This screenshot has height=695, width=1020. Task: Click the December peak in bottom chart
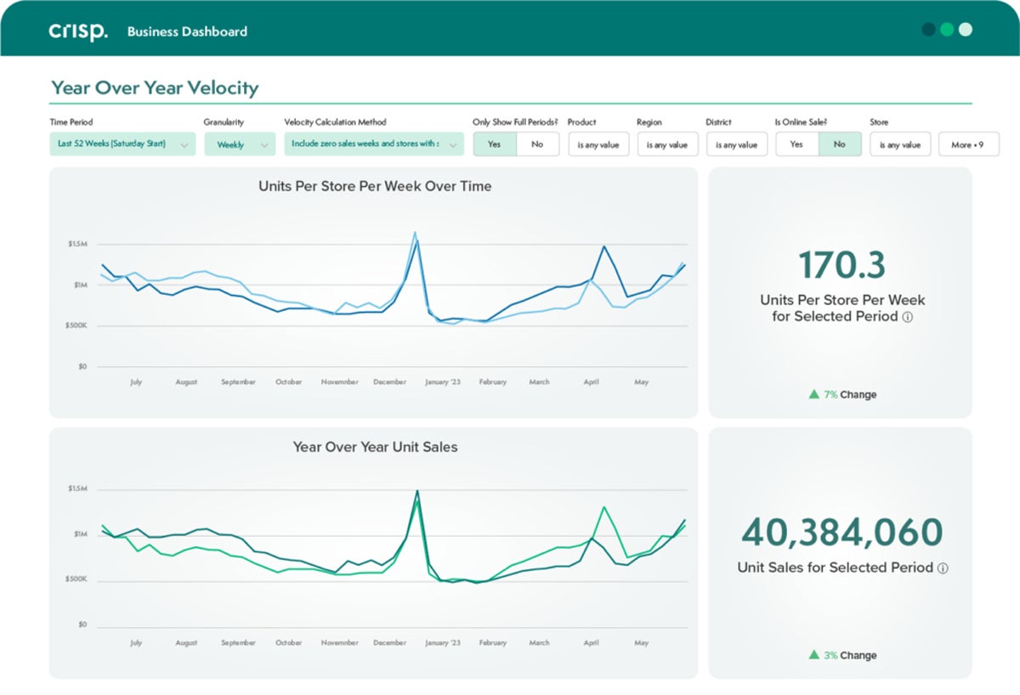[x=416, y=491]
